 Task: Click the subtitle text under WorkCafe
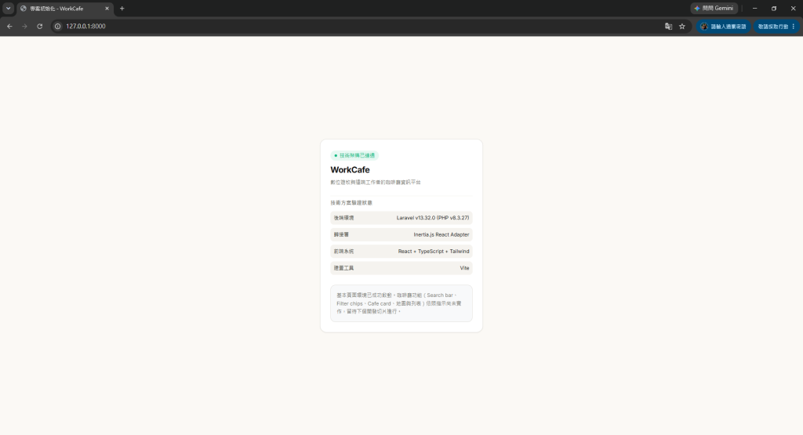[x=376, y=182]
